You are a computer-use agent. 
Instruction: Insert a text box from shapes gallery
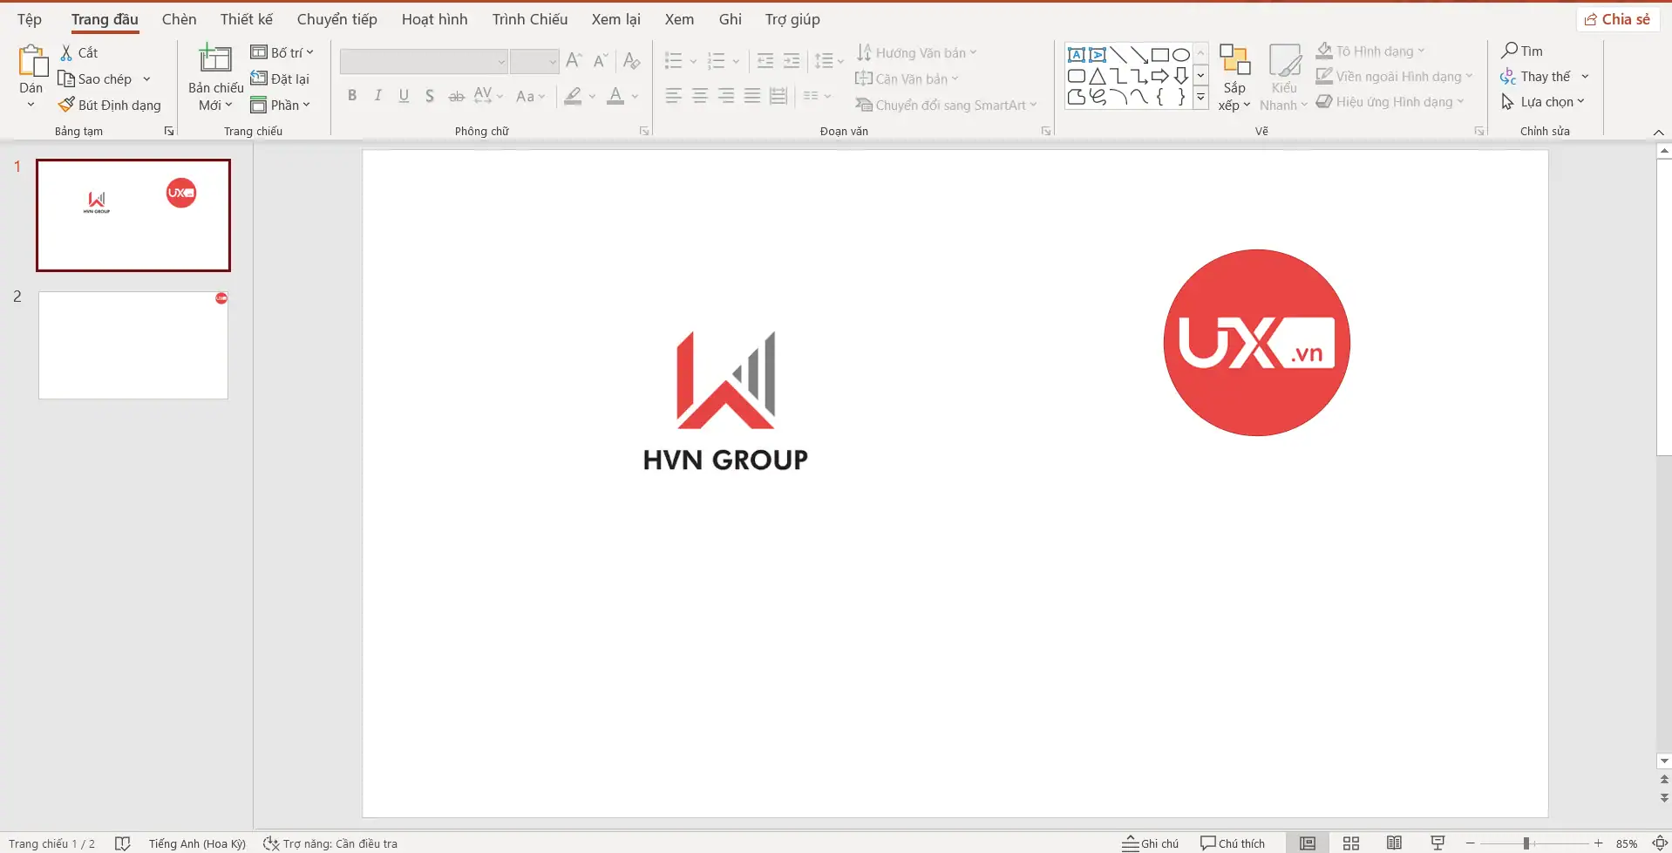(x=1077, y=54)
